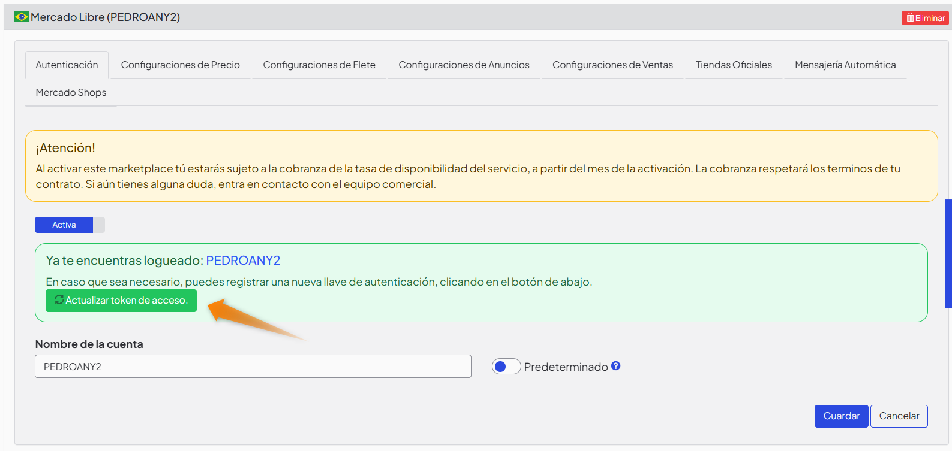The image size is (952, 451).
Task: Delete the marketplace with the Eliminar button
Action: coord(925,18)
